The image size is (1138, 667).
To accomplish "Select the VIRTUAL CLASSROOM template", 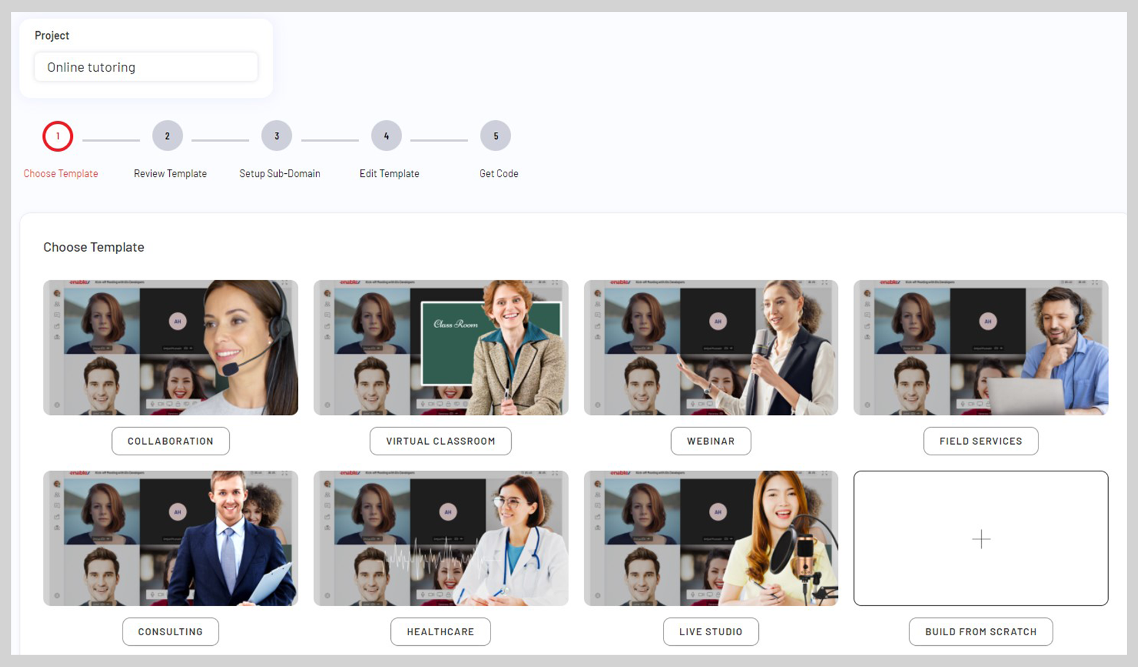I will click(440, 441).
